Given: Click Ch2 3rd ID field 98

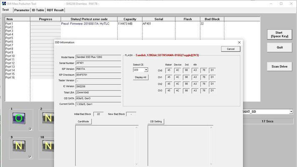Looking at the screenshot, I should click(x=186, y=84).
